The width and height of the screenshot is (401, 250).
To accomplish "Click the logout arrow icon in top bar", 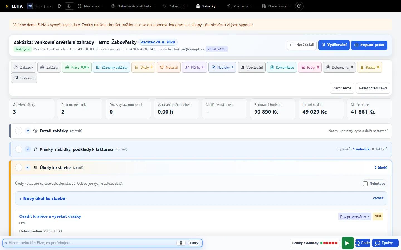I will 60,6.
